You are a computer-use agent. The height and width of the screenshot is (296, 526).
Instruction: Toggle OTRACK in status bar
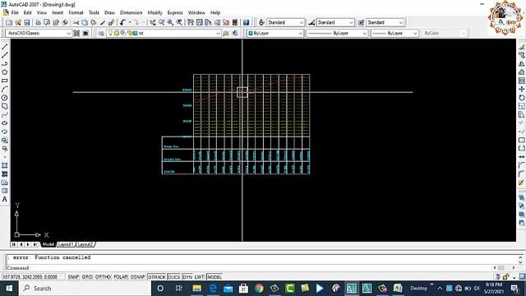point(157,277)
